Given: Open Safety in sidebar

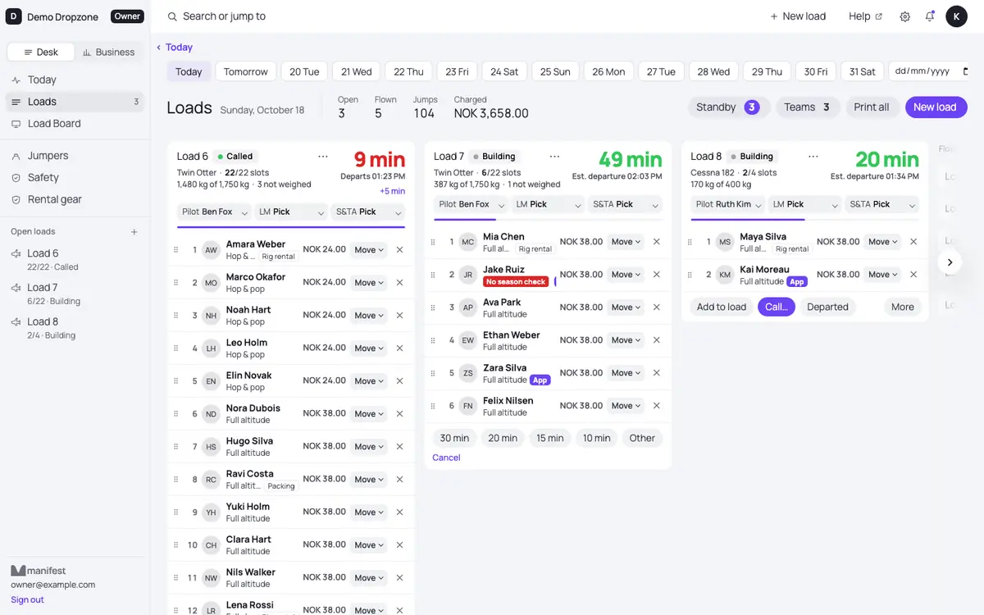Looking at the screenshot, I should click(75, 178).
